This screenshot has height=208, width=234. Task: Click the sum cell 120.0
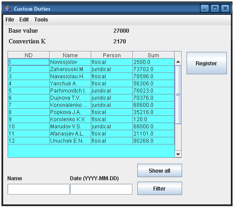(153, 119)
